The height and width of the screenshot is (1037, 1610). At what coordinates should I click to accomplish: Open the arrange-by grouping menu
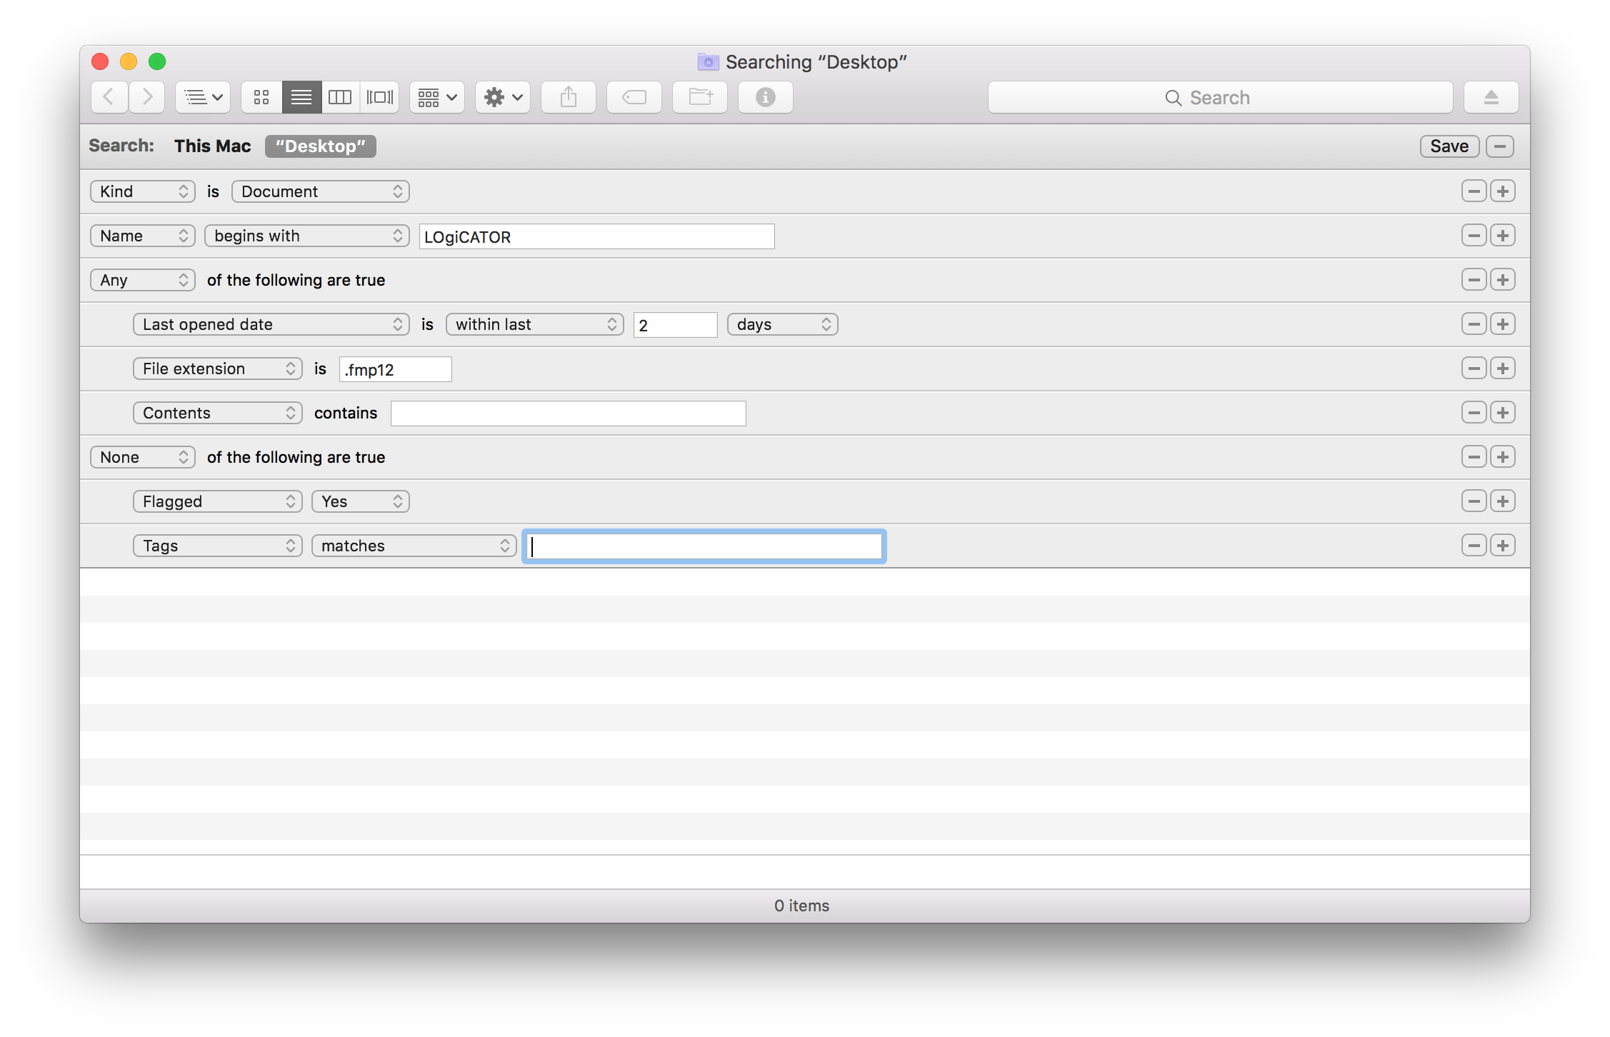[437, 97]
